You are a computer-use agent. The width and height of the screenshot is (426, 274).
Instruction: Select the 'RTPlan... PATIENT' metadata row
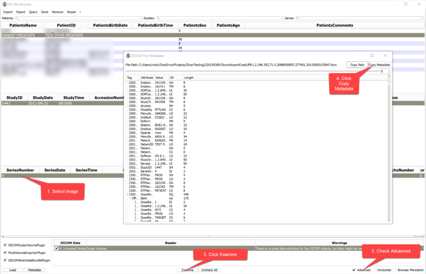[257, 190]
